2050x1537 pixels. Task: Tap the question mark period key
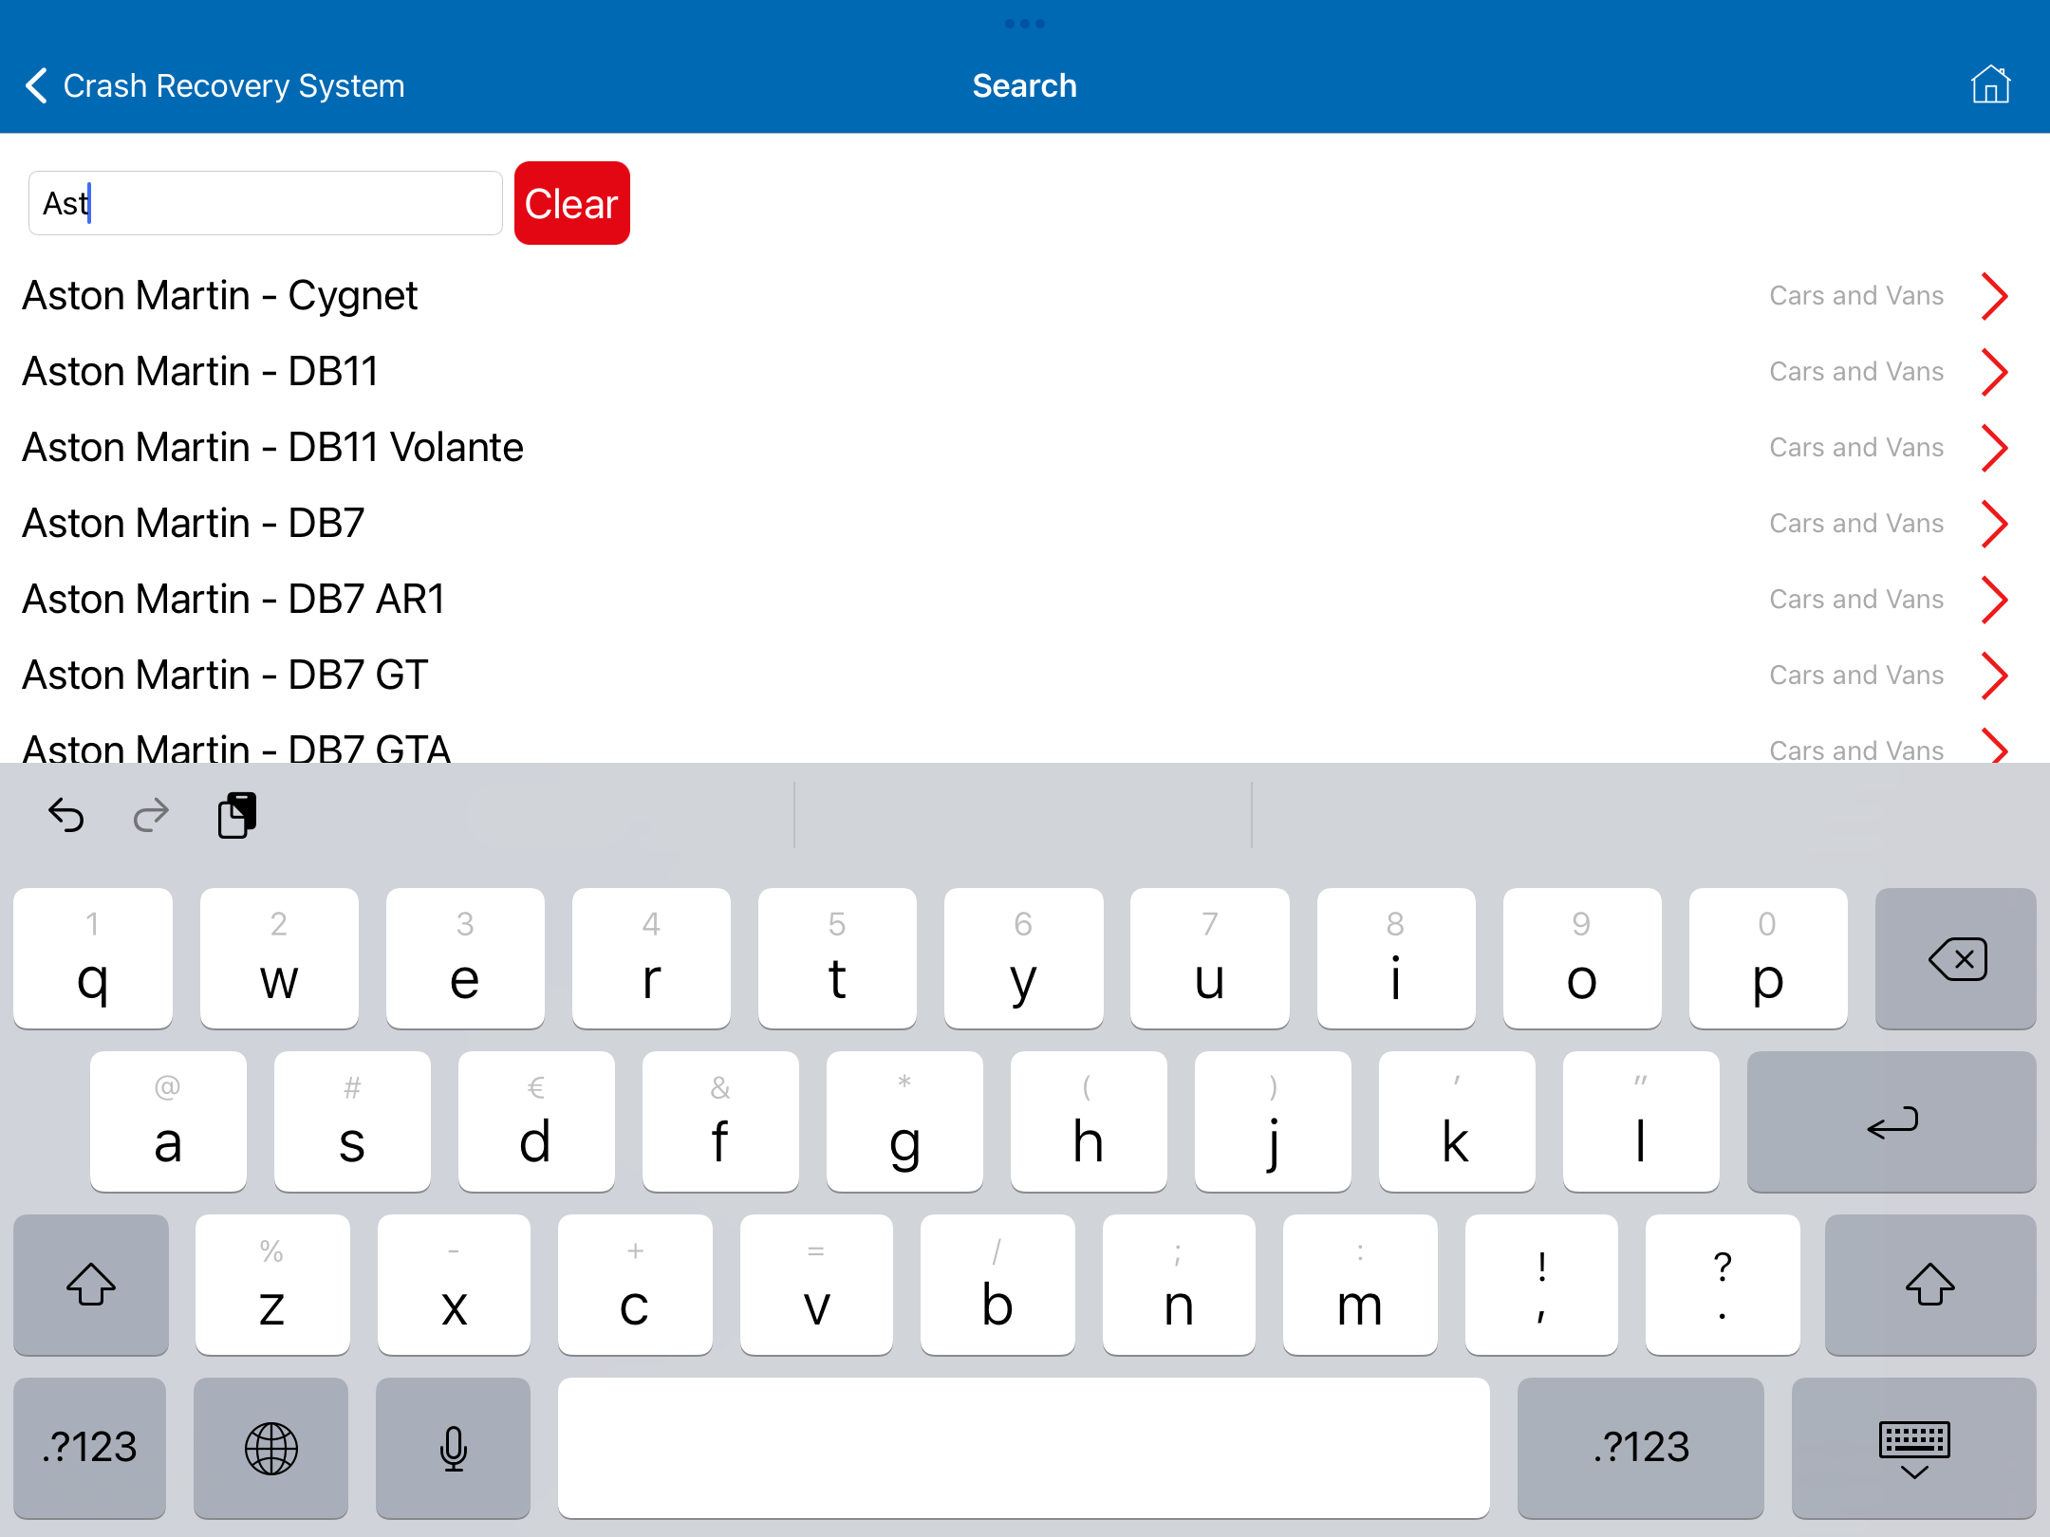click(x=1723, y=1285)
